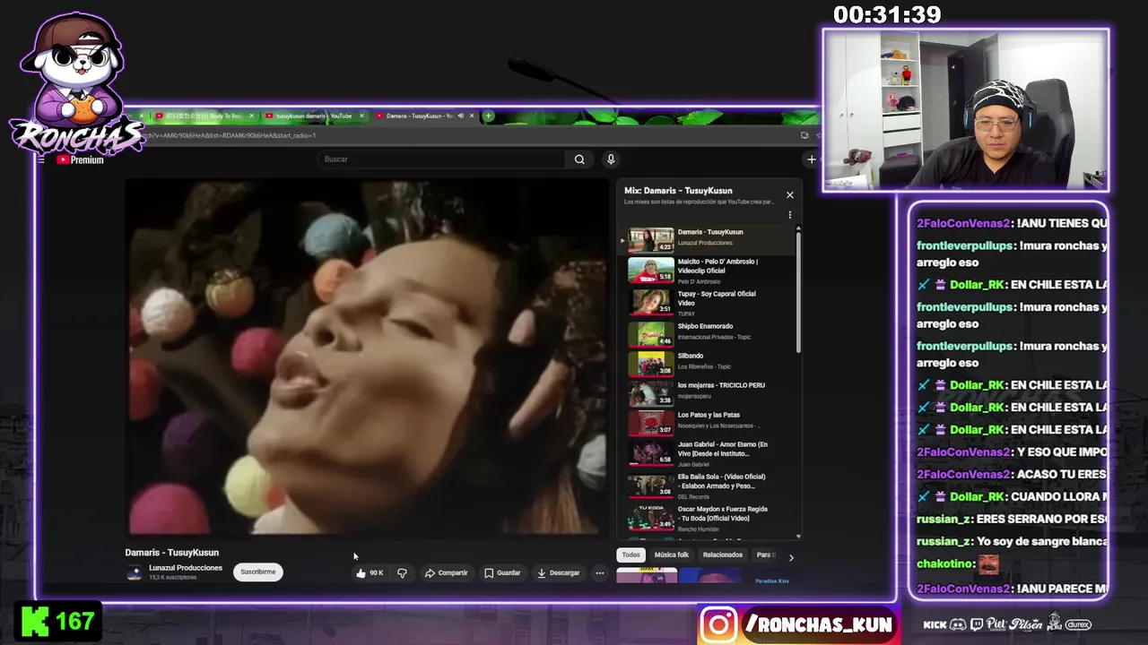Click the 00:31:39 stream timer
This screenshot has width=1148, height=645.
886,15
